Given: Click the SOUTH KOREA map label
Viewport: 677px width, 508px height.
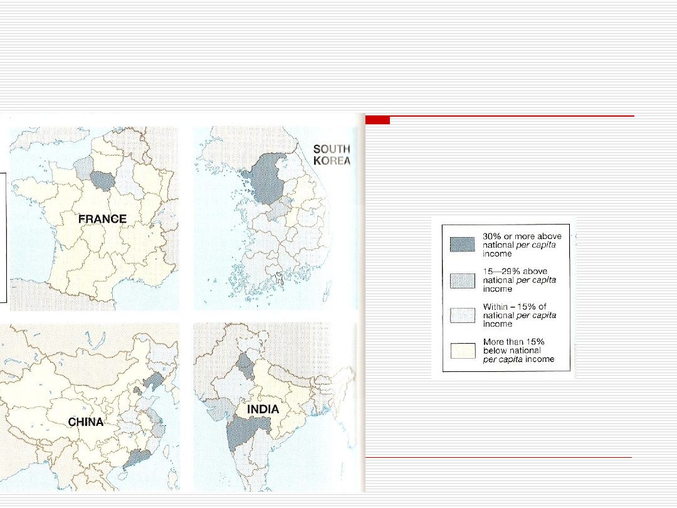Looking at the screenshot, I should click(332, 154).
